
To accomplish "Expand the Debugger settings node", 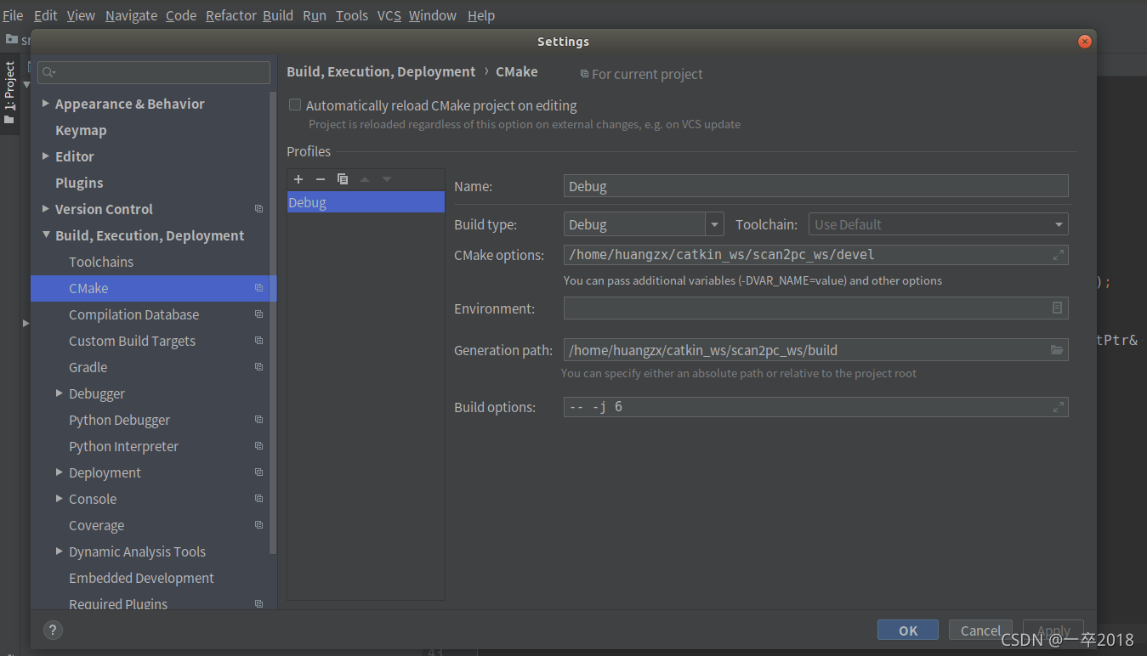I will tap(60, 393).
